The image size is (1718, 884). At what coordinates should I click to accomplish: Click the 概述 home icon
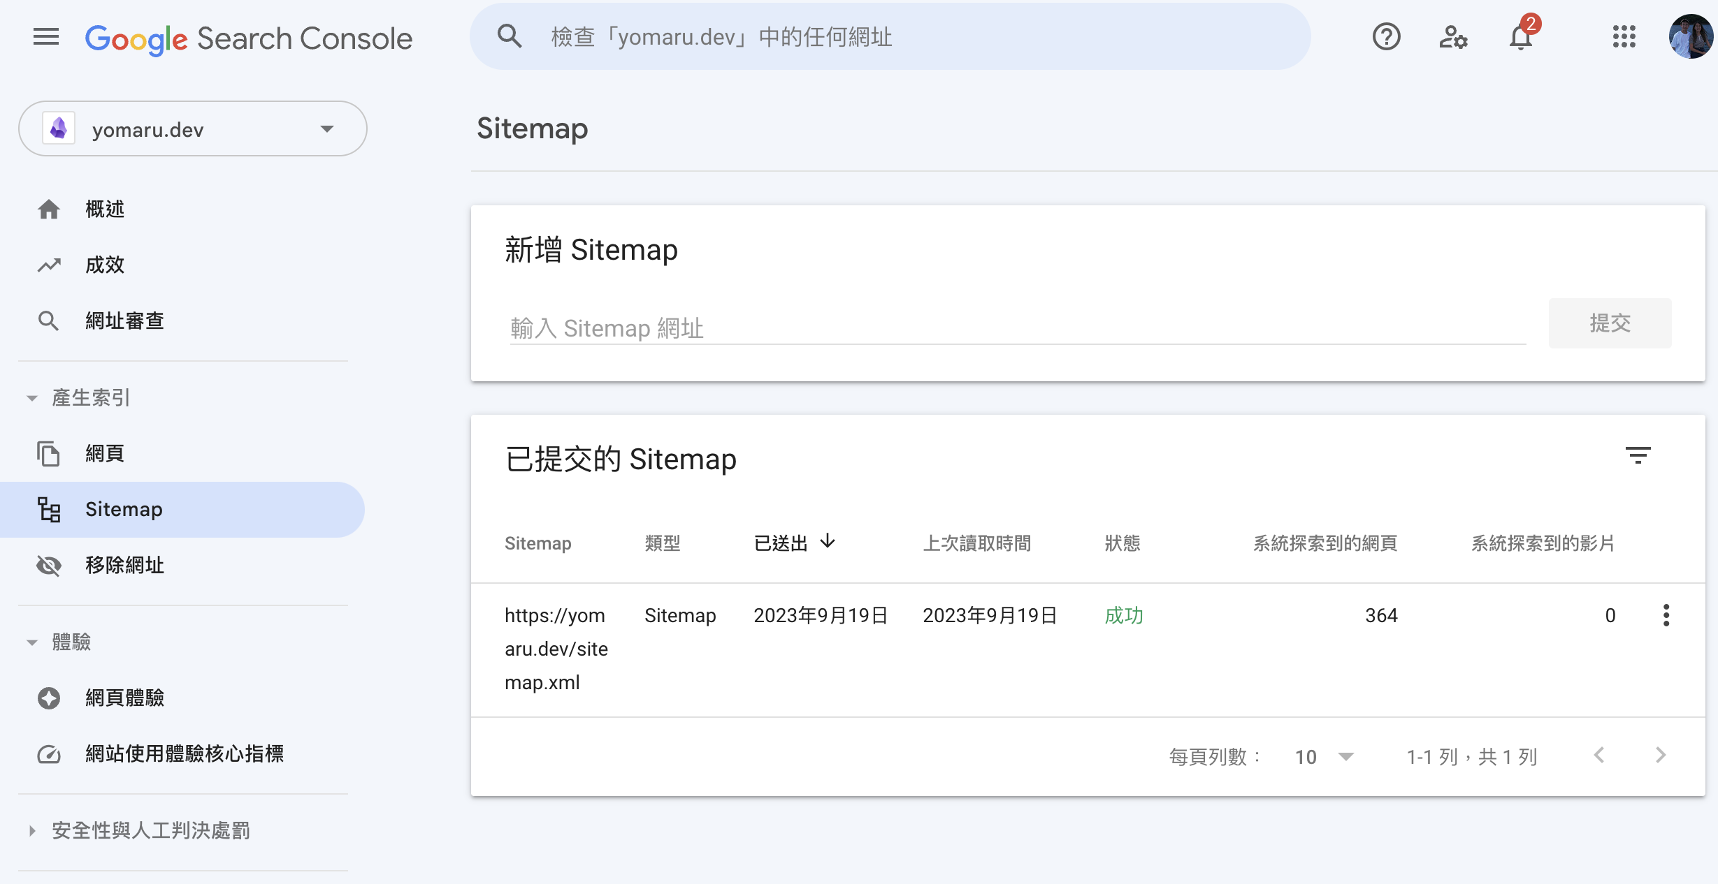(x=49, y=209)
